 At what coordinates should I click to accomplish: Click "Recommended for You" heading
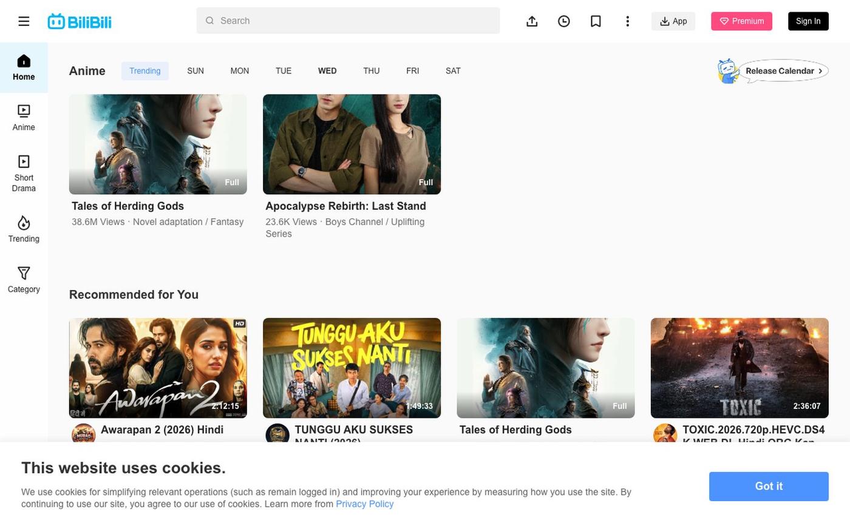pyautogui.click(x=134, y=295)
